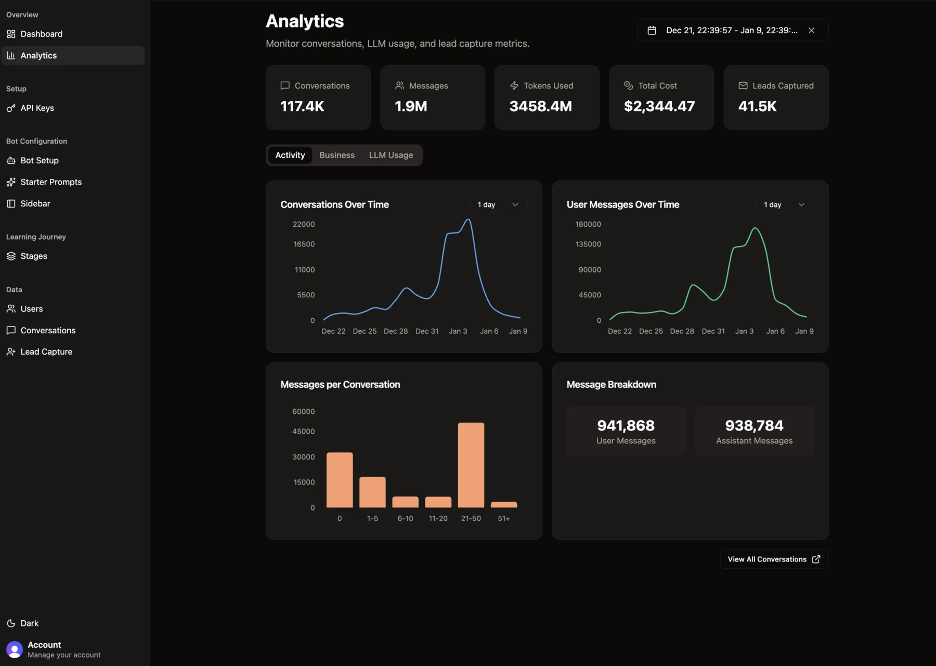
Task: Switch to the Activity tab
Action: [x=290, y=155]
